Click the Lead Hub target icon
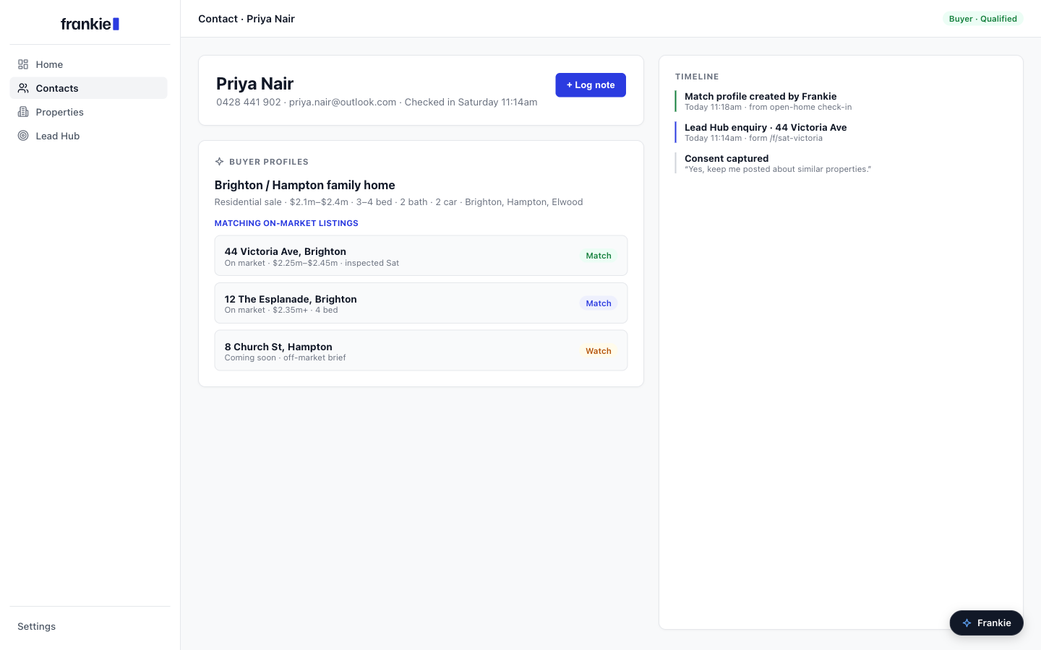Image resolution: width=1041 pixels, height=650 pixels. (23, 136)
